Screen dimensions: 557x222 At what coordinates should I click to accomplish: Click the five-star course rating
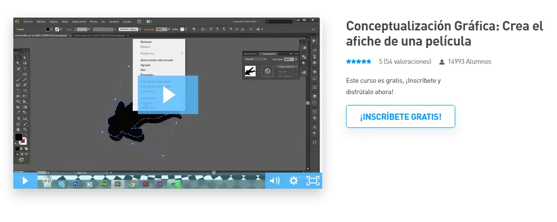pos(359,61)
